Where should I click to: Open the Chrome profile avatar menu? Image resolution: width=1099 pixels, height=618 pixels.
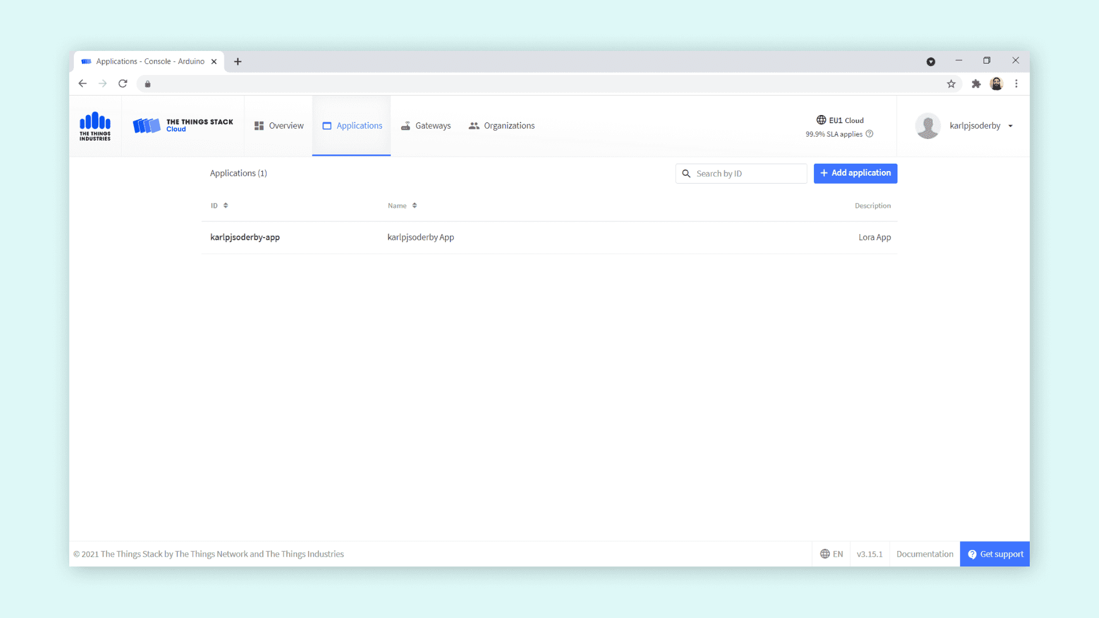[x=996, y=84]
